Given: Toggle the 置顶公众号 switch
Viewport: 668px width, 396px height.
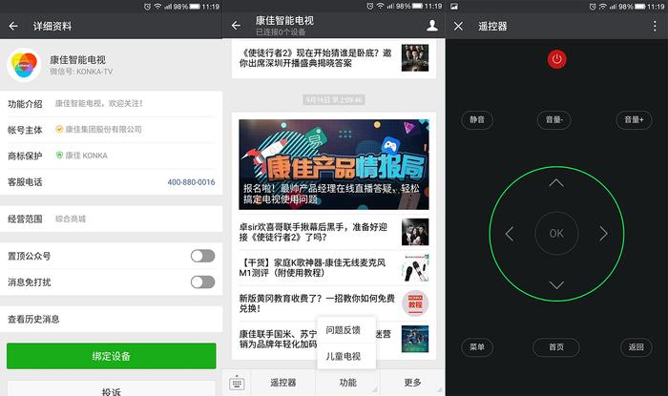Looking at the screenshot, I should 202,256.
